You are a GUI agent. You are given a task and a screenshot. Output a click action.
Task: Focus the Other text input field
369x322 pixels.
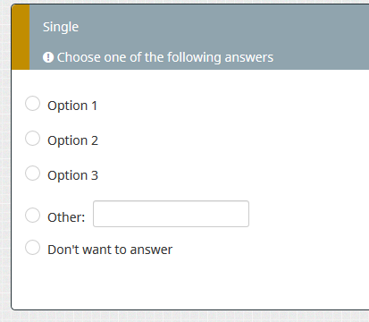[x=171, y=214]
